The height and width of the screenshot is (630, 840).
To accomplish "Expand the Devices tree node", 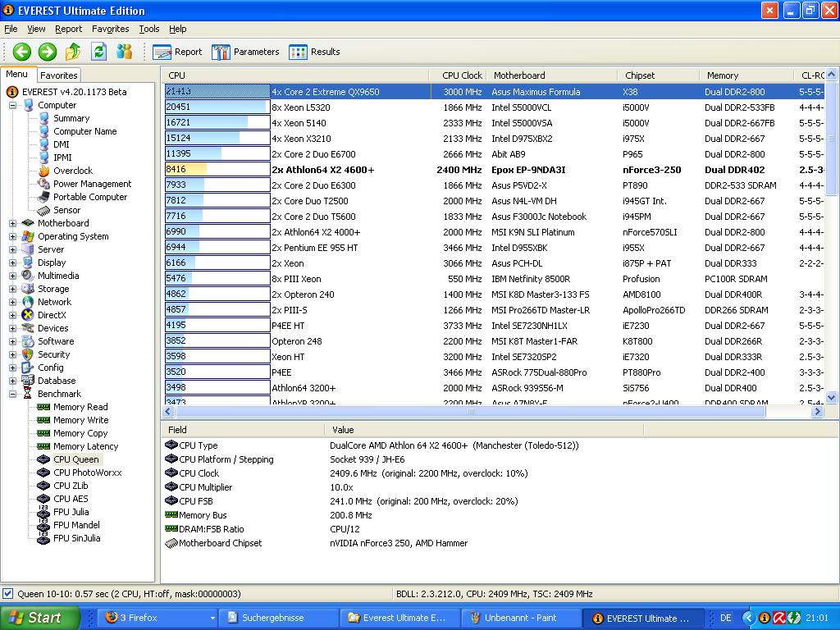I will point(12,328).
